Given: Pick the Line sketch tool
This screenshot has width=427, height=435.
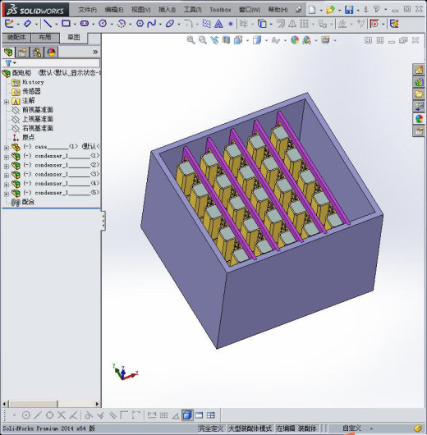Looking at the screenshot, I should click(48, 24).
